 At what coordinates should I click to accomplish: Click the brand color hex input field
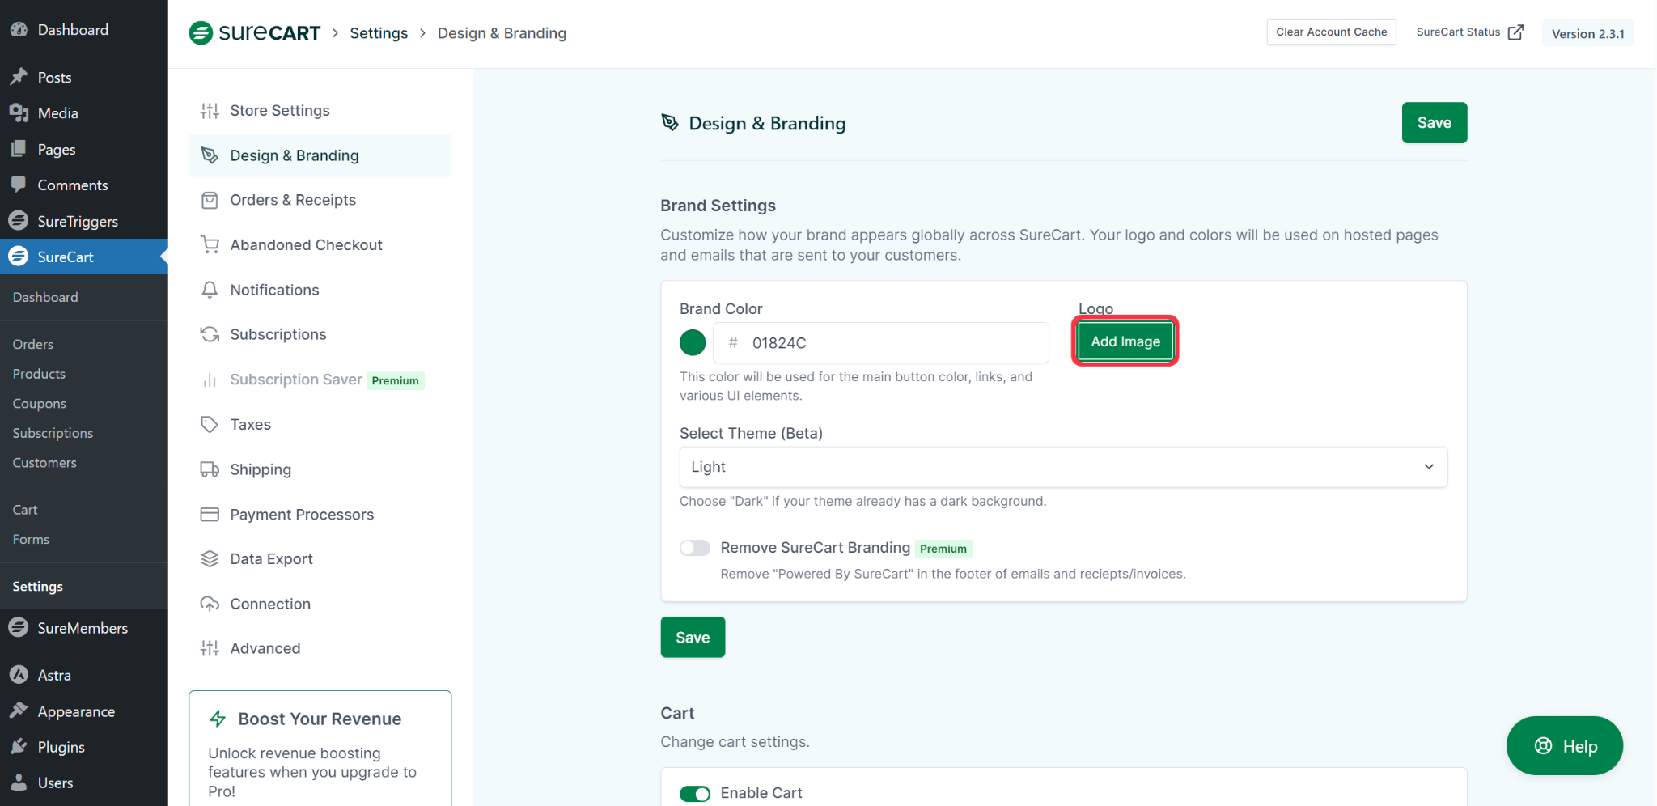pos(881,342)
